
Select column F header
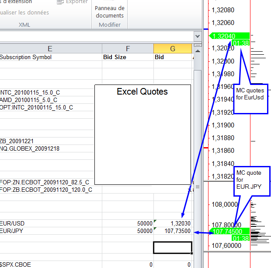click(128, 49)
